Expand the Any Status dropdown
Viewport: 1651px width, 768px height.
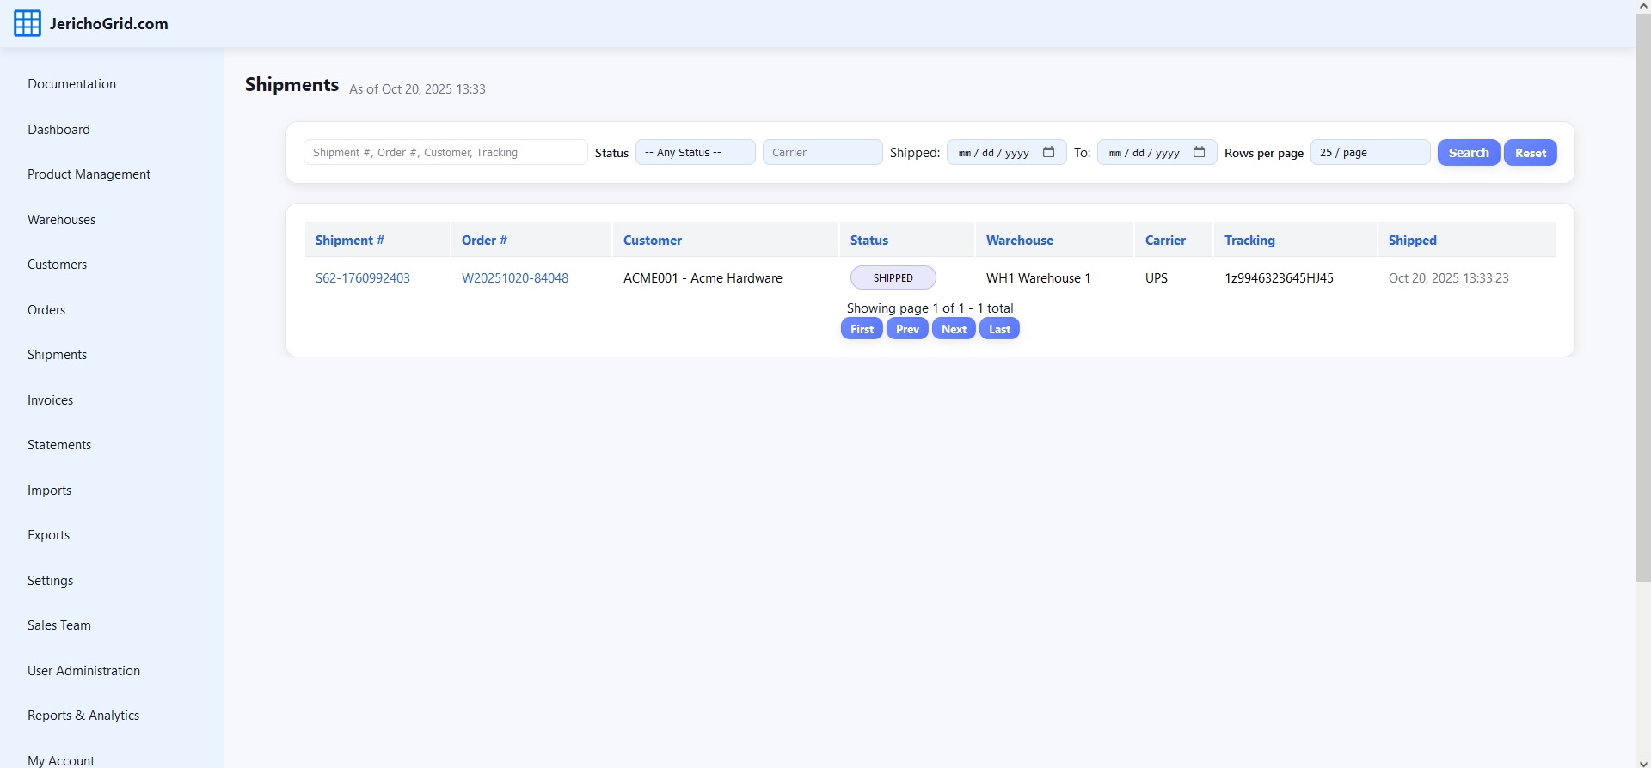point(695,152)
